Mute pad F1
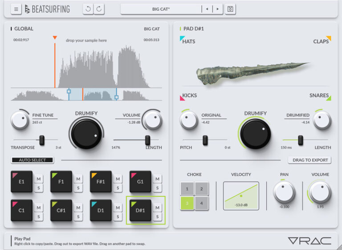The image size is (342, 250). [78, 179]
